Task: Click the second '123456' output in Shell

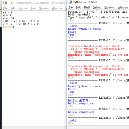Action: pyautogui.click(x=73, y=83)
